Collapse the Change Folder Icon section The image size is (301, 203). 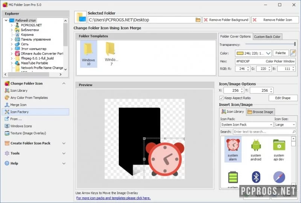coord(64,83)
